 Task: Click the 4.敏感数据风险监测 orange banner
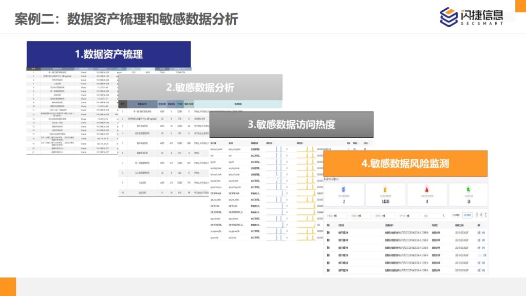405,163
